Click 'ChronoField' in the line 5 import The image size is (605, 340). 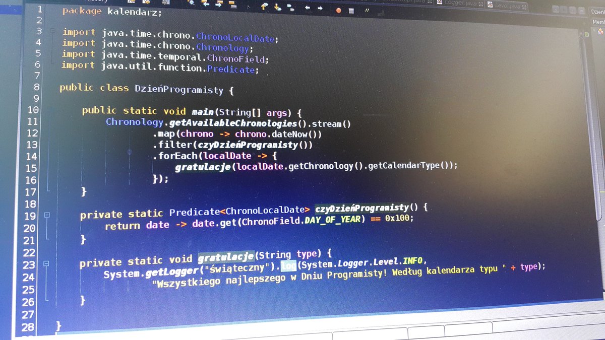tap(236, 58)
